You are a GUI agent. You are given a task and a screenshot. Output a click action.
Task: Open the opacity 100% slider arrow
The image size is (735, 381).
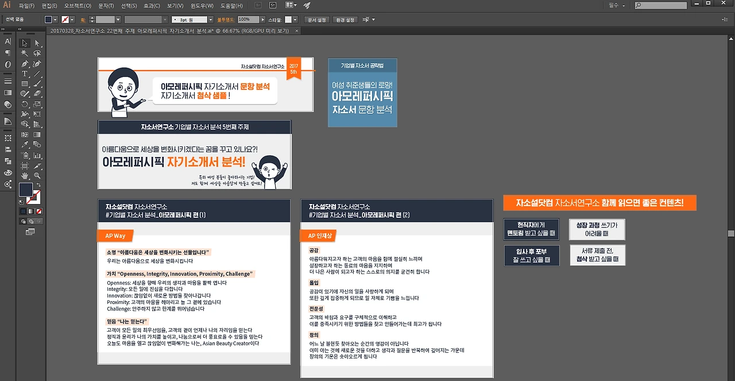(x=264, y=20)
